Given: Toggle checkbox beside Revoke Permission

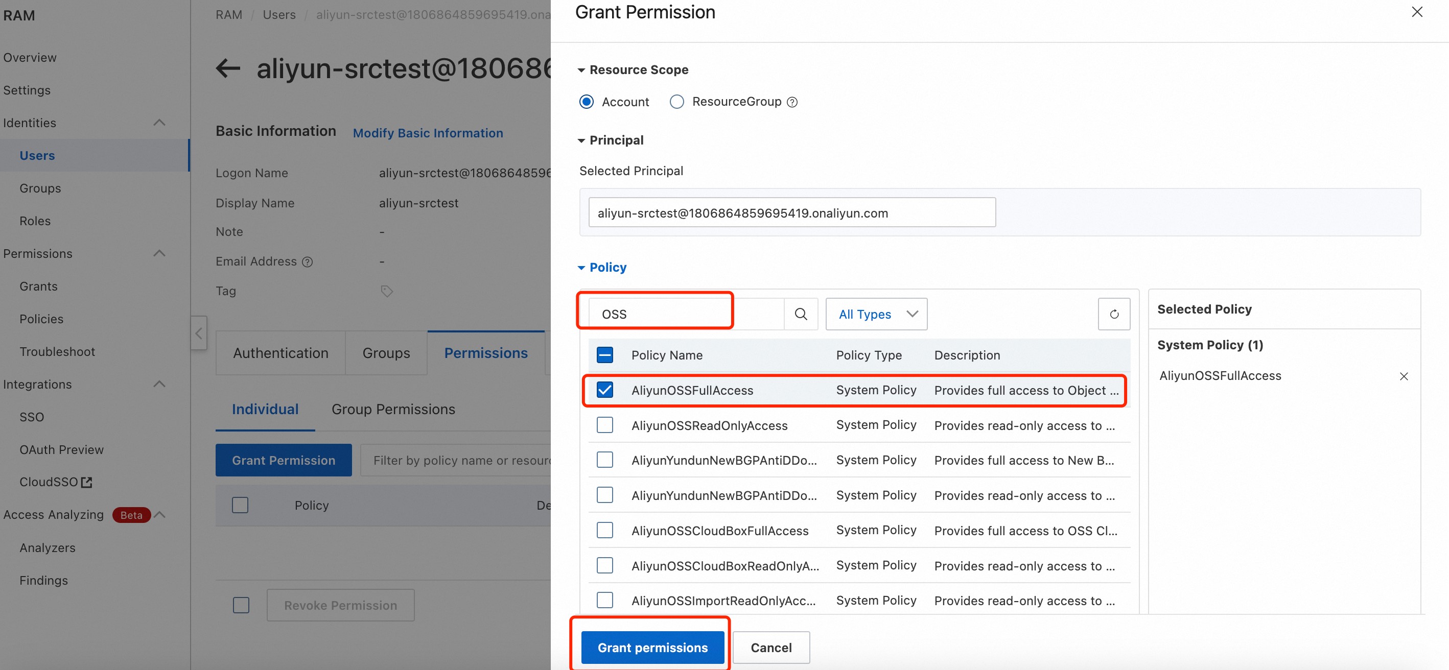Looking at the screenshot, I should (x=241, y=605).
